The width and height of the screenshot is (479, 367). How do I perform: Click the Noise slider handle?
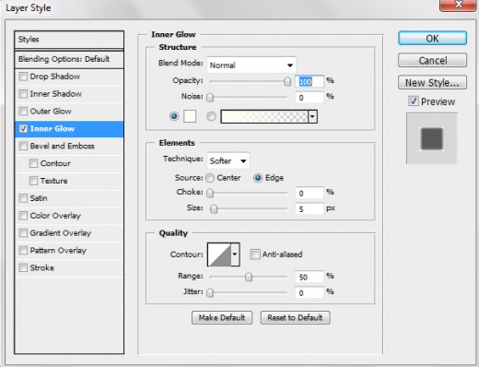coord(210,97)
